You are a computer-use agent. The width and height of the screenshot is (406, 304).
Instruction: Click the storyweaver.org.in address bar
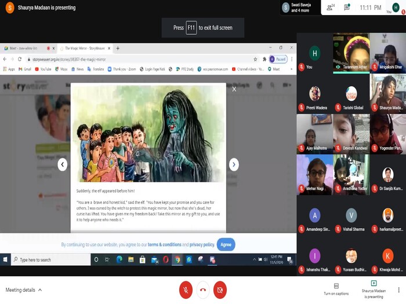pyautogui.click(x=140, y=59)
